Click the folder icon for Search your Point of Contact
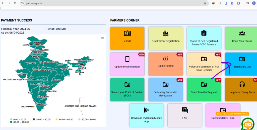This screenshot has width=257, height=130. 127,84
